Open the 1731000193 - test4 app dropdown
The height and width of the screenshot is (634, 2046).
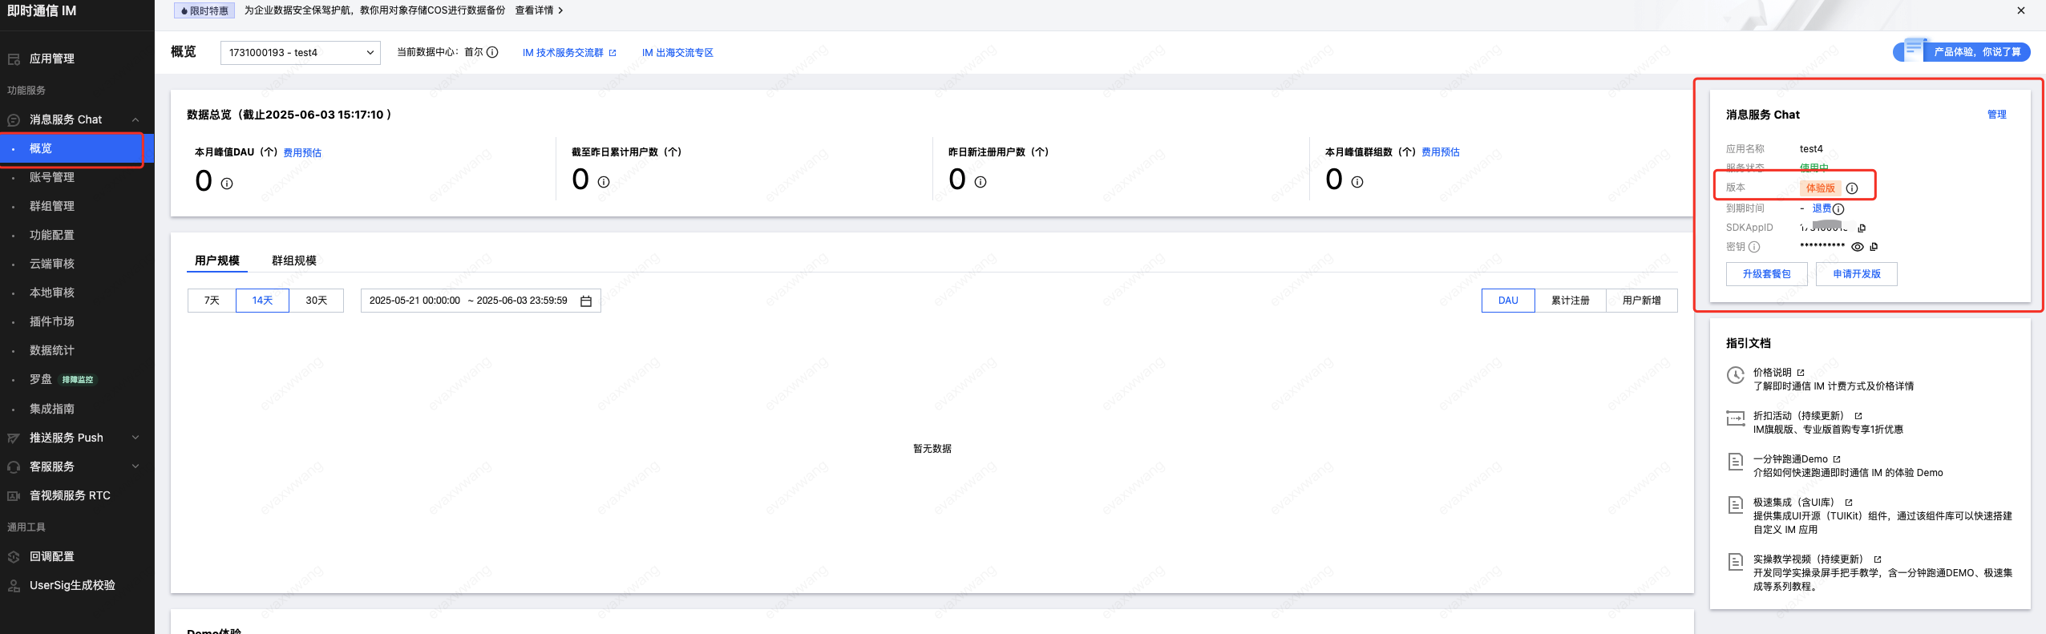pyautogui.click(x=301, y=53)
